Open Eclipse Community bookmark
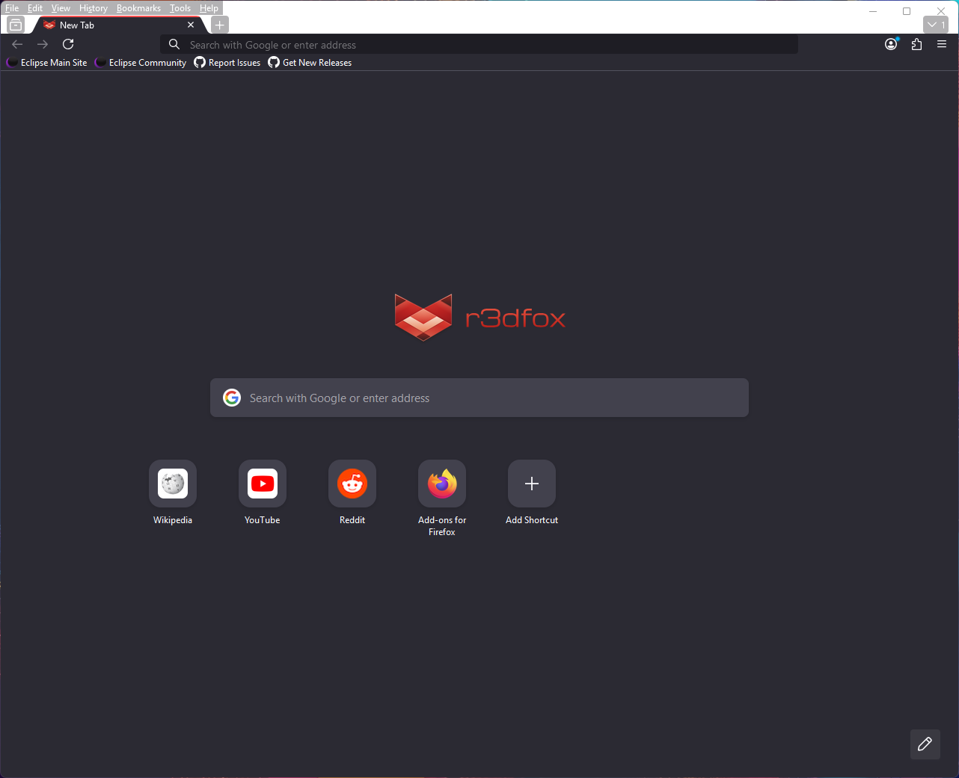 [141, 63]
